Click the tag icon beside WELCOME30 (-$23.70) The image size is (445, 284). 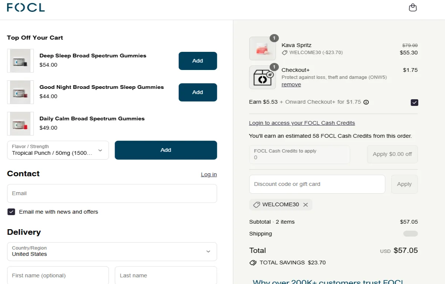click(285, 53)
